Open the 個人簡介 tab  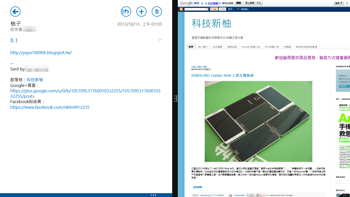point(203,47)
